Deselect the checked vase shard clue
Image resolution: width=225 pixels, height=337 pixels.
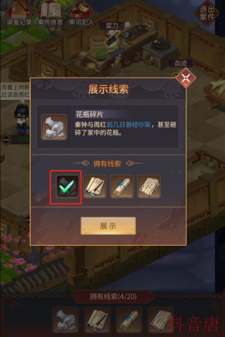pyautogui.click(x=67, y=187)
